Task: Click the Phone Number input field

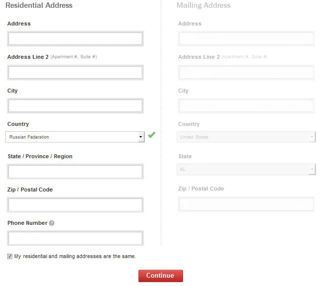Action: (x=75, y=238)
